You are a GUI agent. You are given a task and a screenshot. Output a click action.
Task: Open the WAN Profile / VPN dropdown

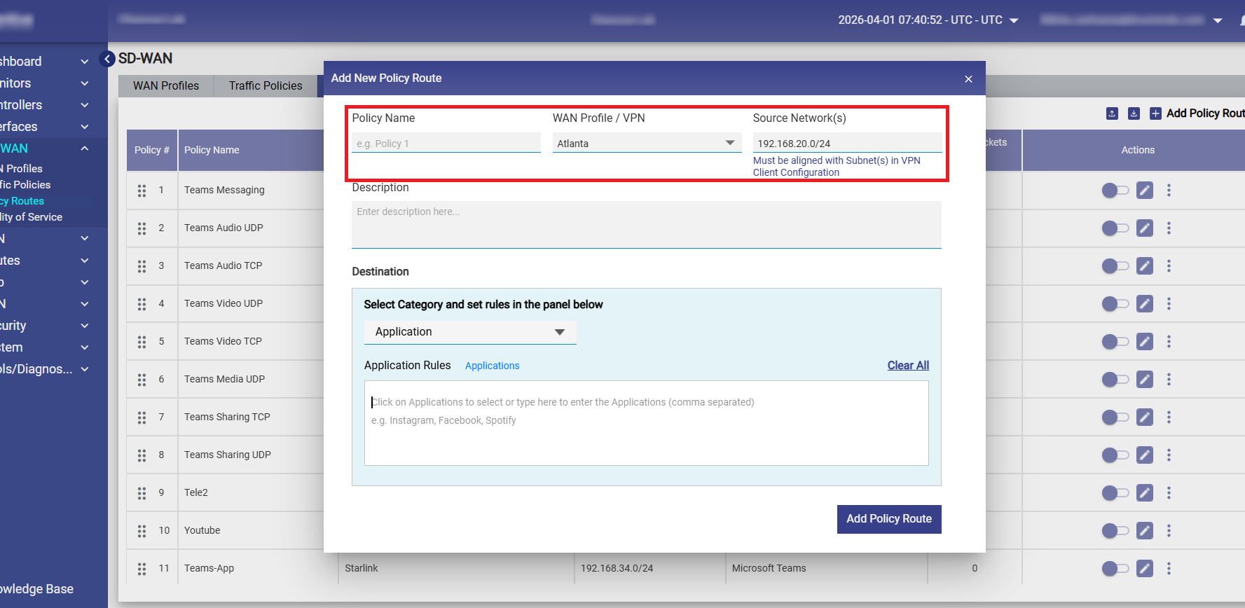(x=646, y=143)
